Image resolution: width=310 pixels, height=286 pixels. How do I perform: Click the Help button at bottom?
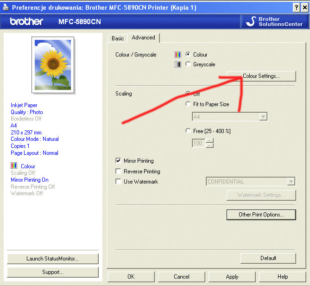[x=283, y=277]
